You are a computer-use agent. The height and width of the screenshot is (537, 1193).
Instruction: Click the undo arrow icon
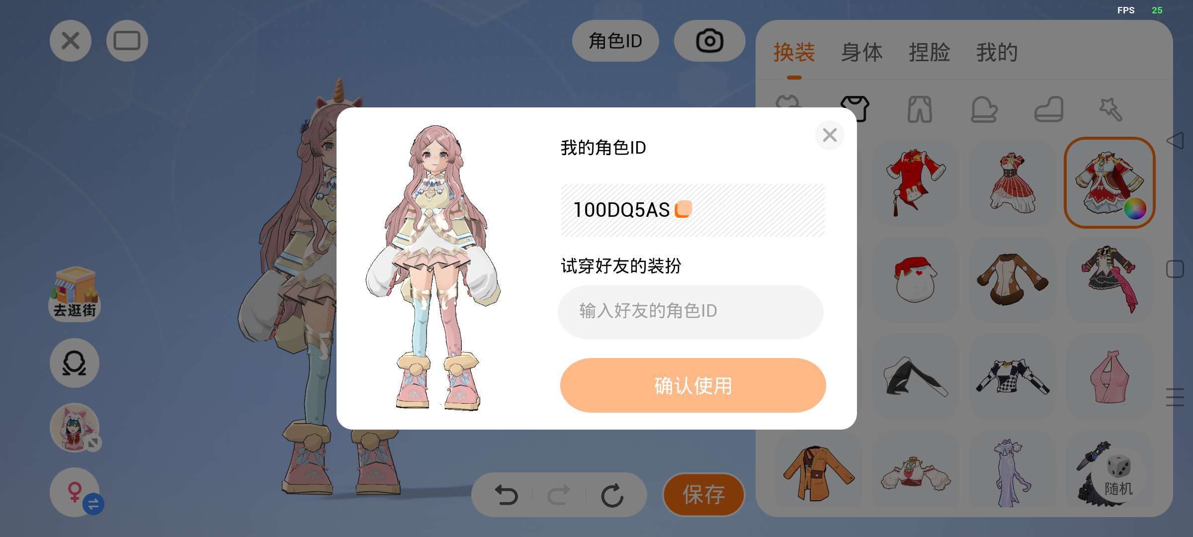pyautogui.click(x=507, y=495)
